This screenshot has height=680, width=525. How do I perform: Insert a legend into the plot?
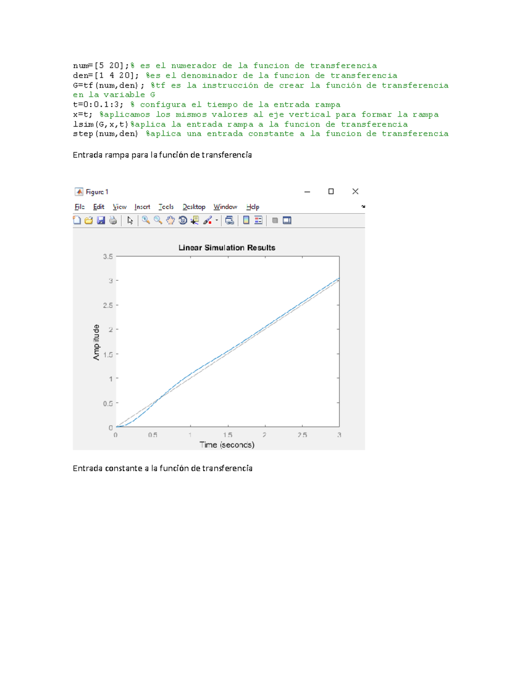tap(258, 220)
